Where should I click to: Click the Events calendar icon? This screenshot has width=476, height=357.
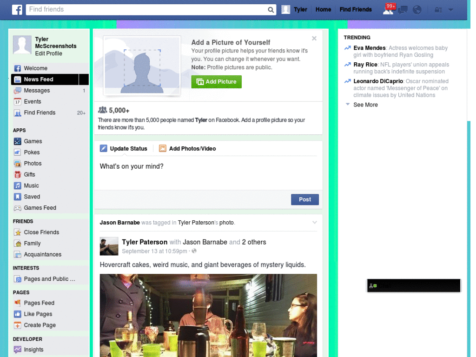[x=18, y=102]
